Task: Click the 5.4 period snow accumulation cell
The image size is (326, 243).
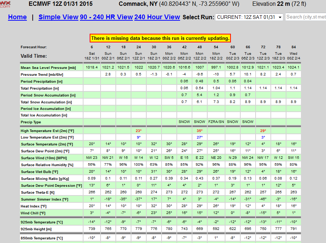Action: (199, 95)
